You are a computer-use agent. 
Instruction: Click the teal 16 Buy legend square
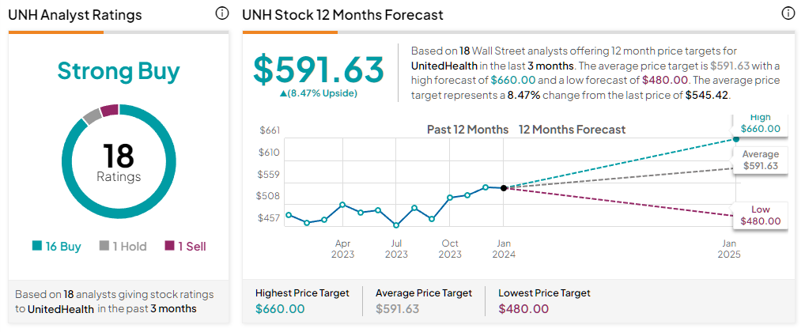point(37,246)
